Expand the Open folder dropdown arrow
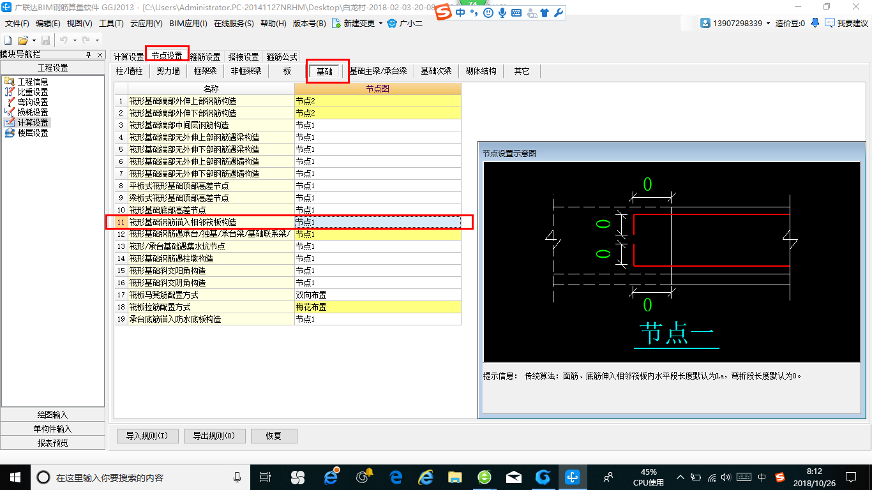 pos(33,40)
